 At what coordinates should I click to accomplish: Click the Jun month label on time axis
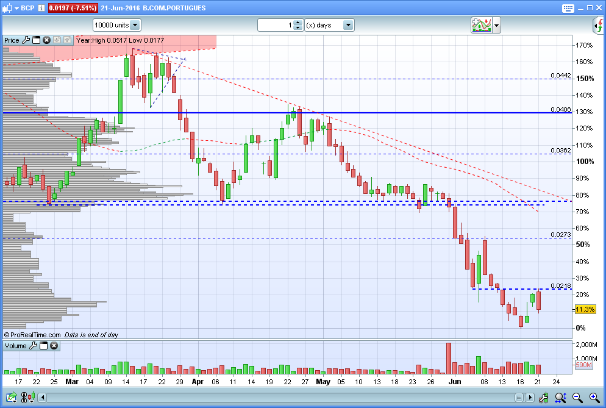[x=455, y=382]
